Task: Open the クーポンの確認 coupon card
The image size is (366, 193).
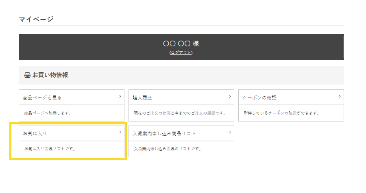Action: click(291, 105)
